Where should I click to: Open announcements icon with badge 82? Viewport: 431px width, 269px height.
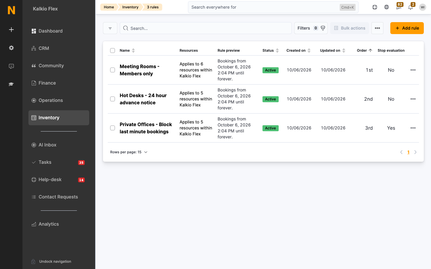pos(399,7)
